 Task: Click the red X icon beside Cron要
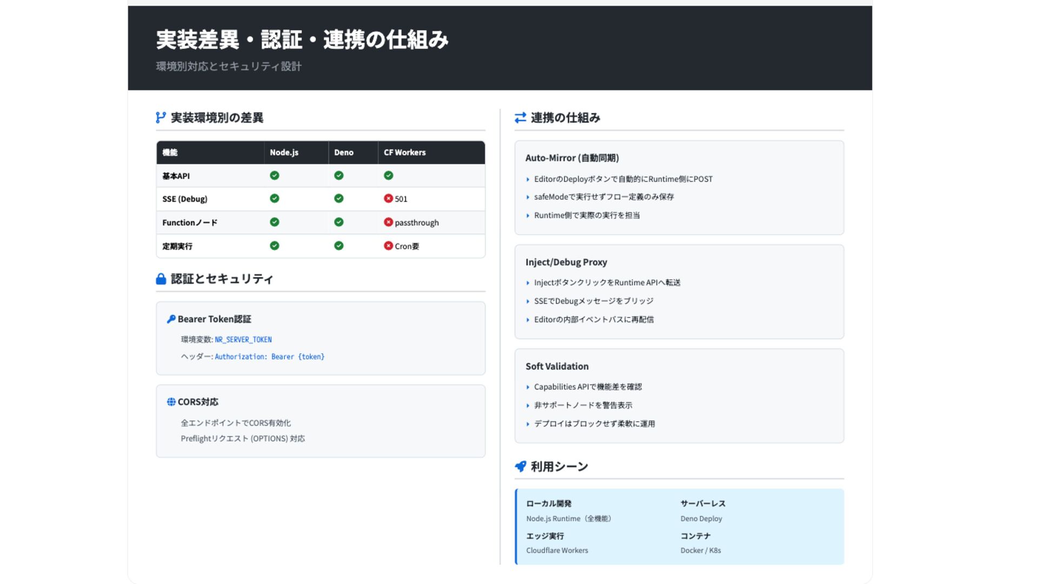click(388, 245)
